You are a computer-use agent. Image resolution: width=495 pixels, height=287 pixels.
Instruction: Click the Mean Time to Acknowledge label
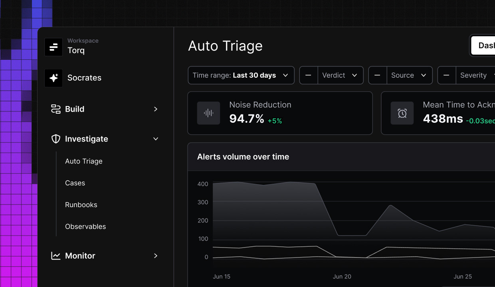(x=459, y=105)
